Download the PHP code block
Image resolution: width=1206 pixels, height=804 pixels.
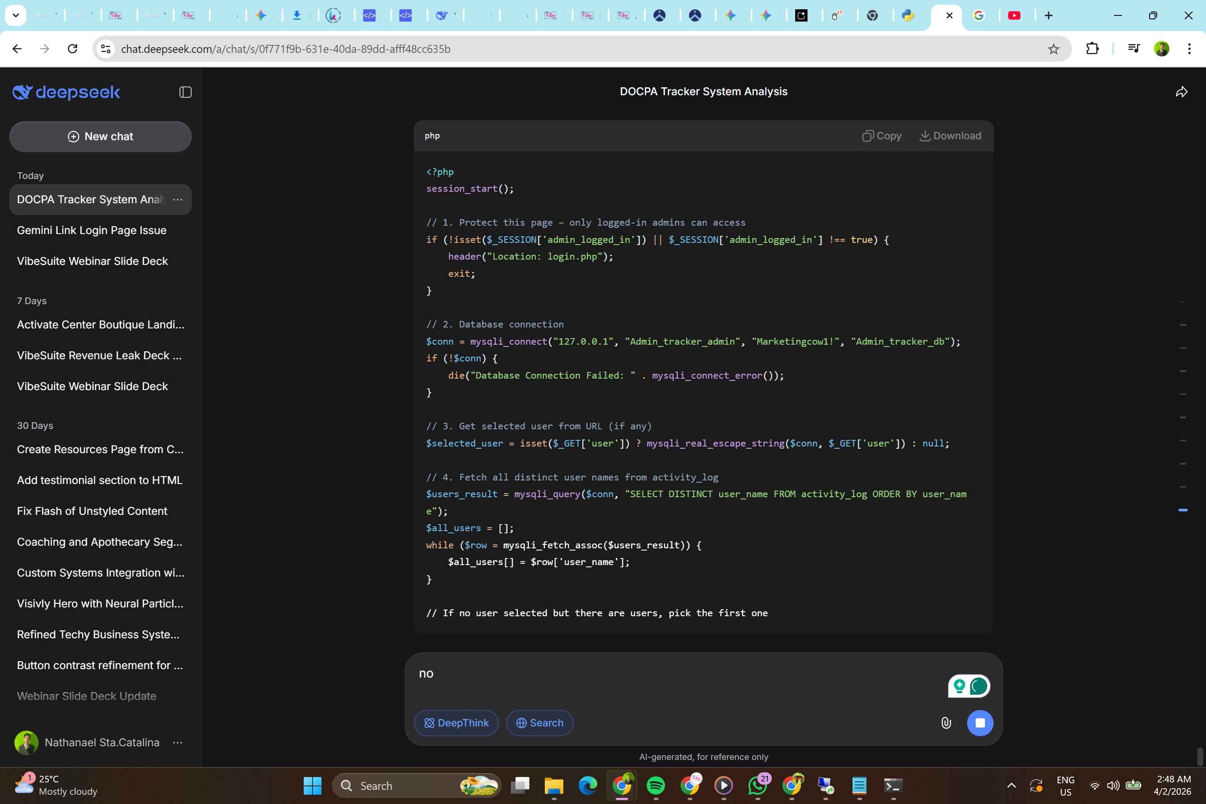(x=950, y=136)
